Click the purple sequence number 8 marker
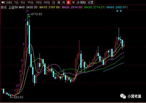The width and height of the screenshot is (146, 103). tap(27, 11)
